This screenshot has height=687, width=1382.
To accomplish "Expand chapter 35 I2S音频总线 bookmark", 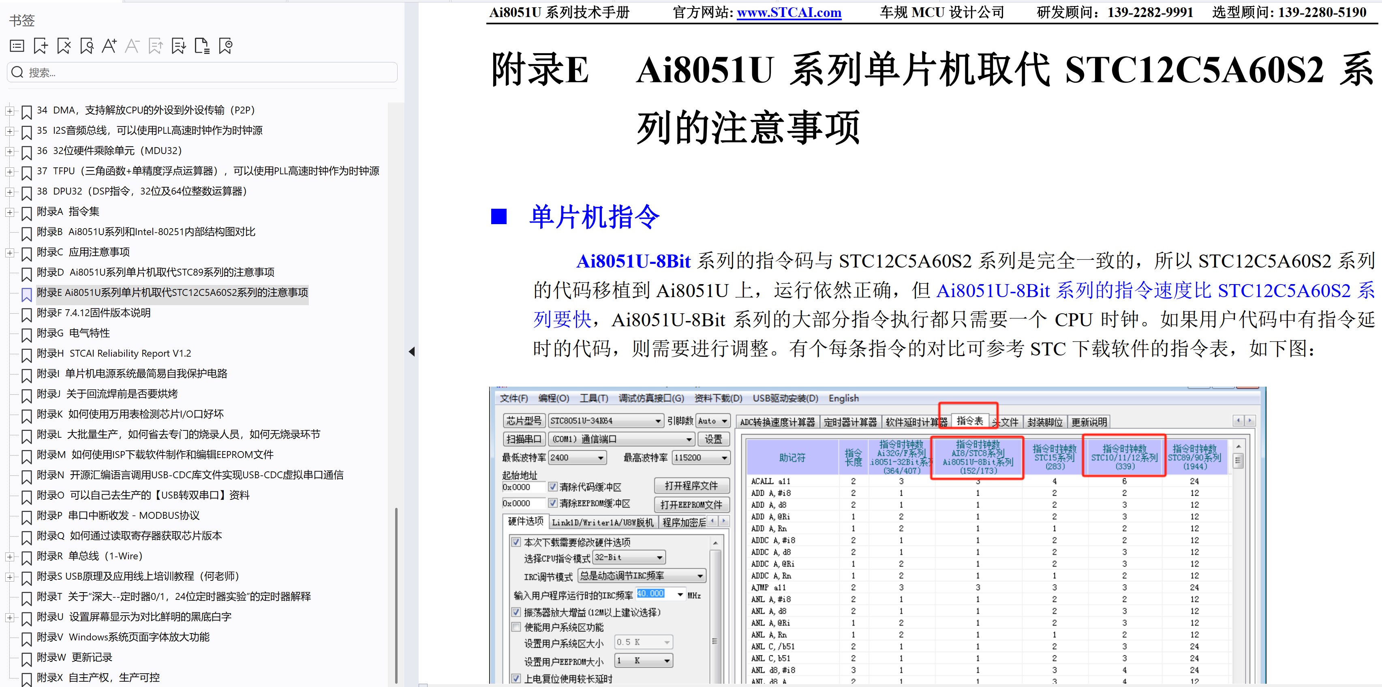I will point(10,131).
